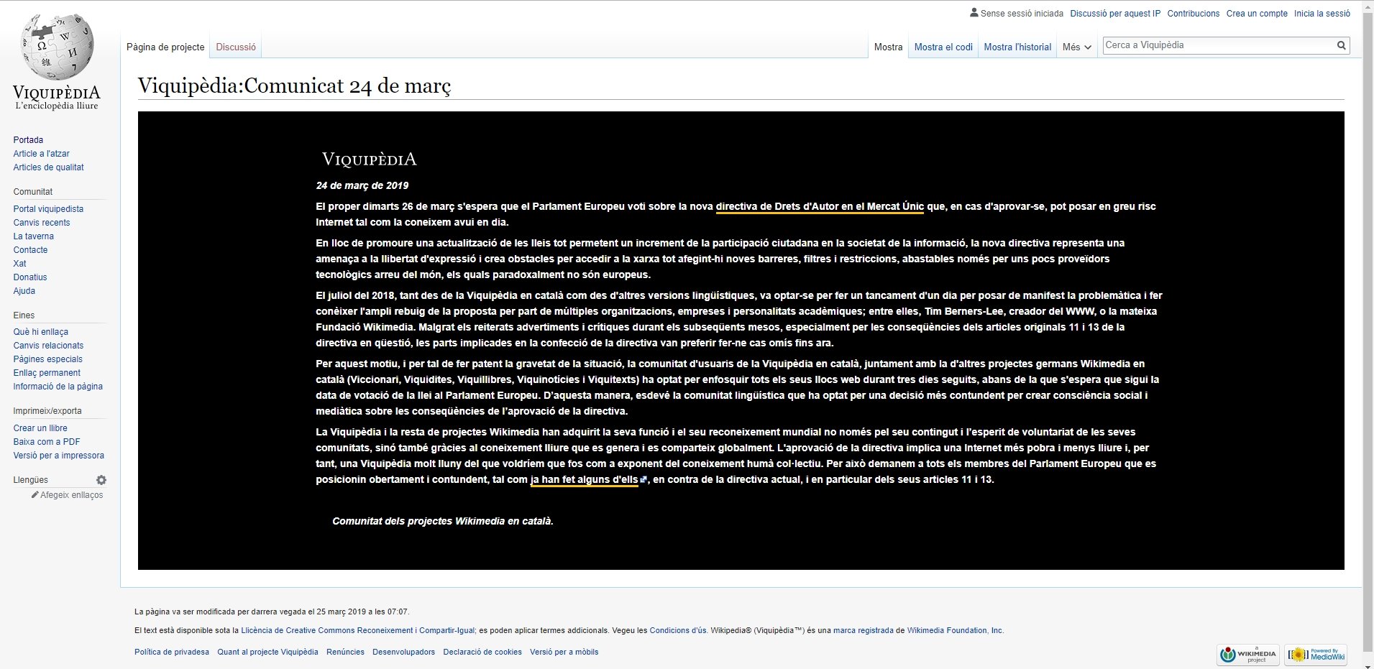Image resolution: width=1374 pixels, height=669 pixels.
Task: Click the Donatius link
Action: coord(30,277)
